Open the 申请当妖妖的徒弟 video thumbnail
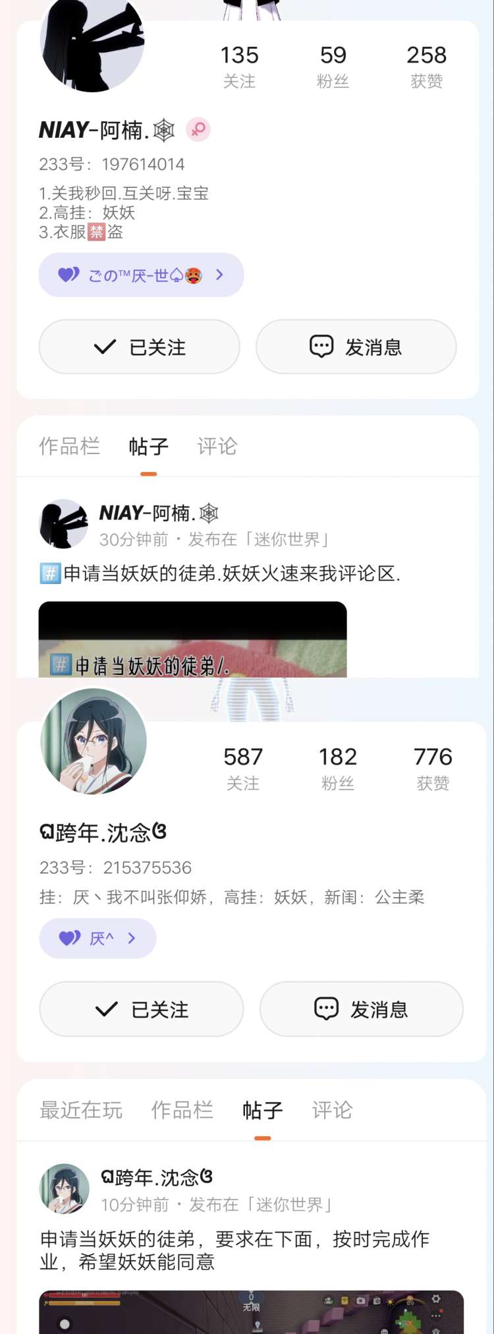The width and height of the screenshot is (494, 1334). 192,639
